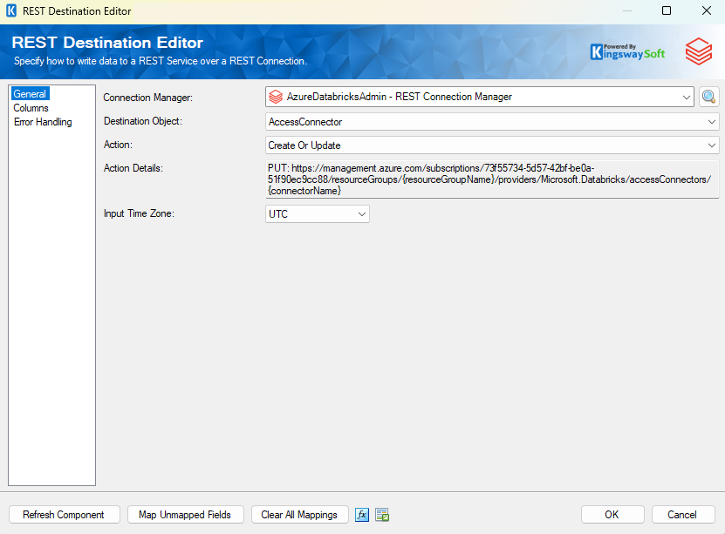Click the expression fx icon
Image resolution: width=725 pixels, height=534 pixels.
click(361, 515)
